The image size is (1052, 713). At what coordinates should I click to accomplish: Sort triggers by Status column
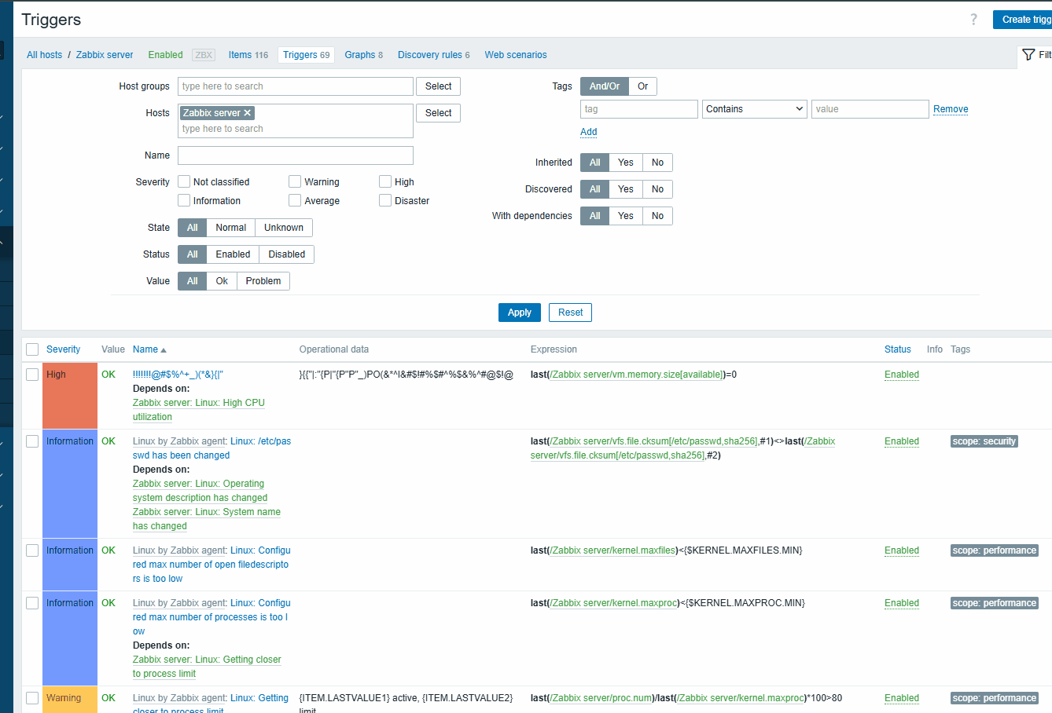point(898,349)
